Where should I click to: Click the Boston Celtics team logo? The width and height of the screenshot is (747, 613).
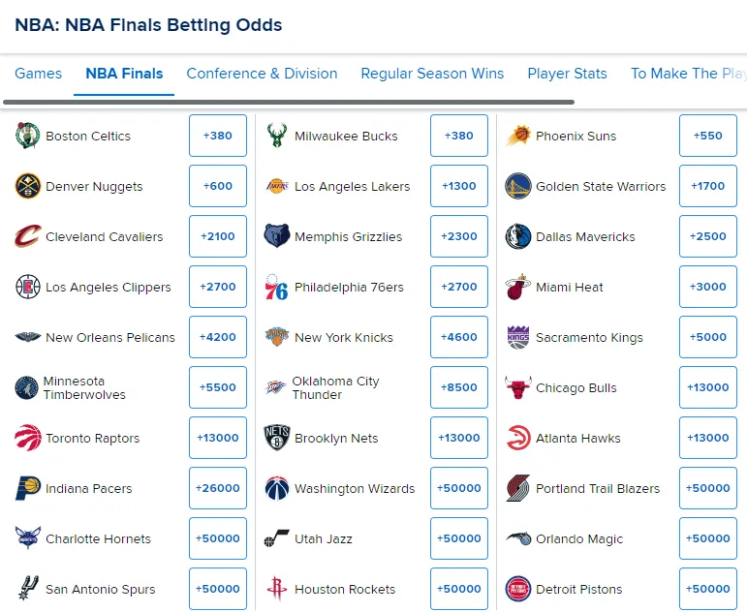[x=28, y=136]
